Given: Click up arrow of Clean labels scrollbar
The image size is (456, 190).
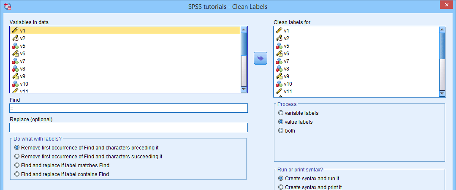Looking at the screenshot, I should [x=442, y=30].
